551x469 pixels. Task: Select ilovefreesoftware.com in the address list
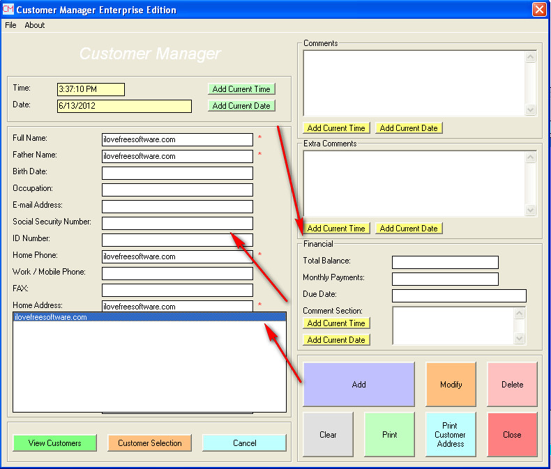click(51, 317)
